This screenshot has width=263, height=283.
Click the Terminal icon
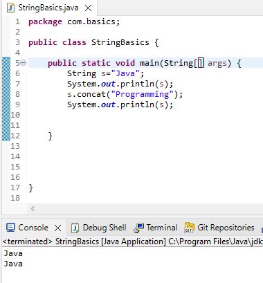point(138,228)
